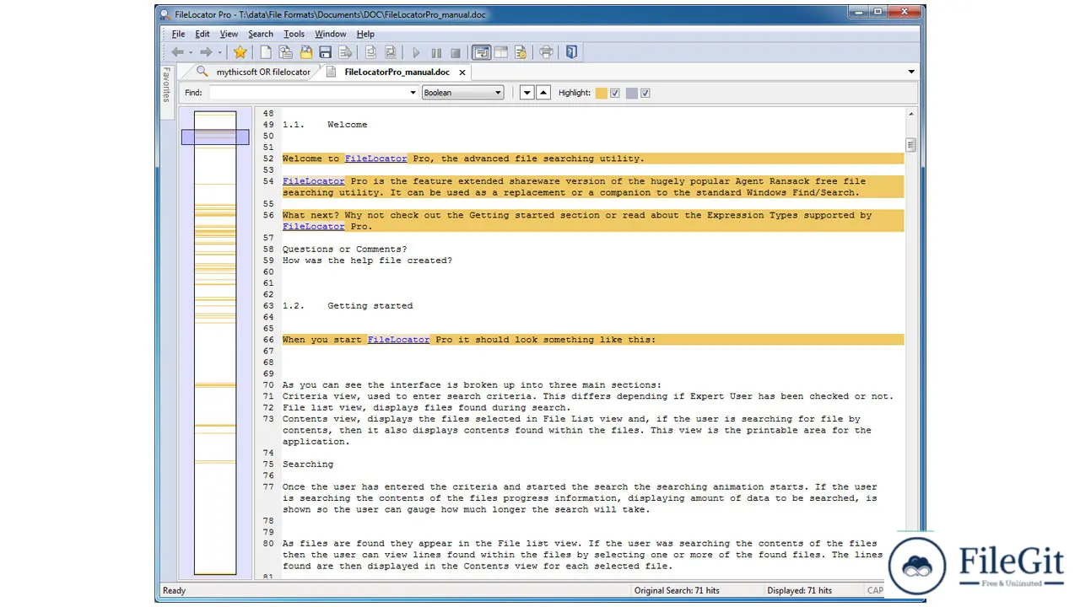Click the 'Searching' heading on line 75
Screen dimensions: 1080x607
(308, 465)
